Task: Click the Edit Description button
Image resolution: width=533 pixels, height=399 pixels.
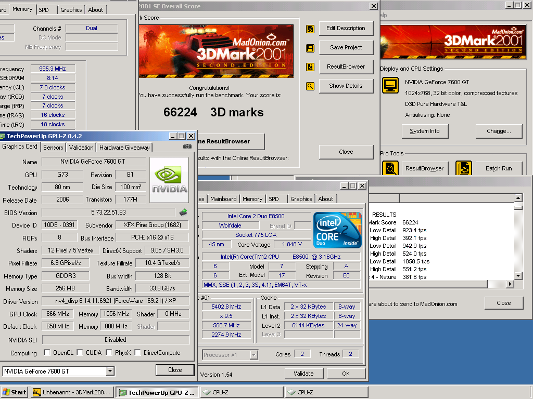Action: point(346,28)
